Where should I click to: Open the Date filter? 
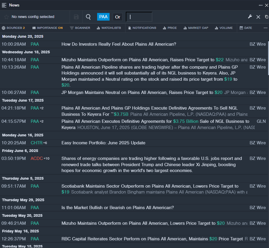click(246, 28)
